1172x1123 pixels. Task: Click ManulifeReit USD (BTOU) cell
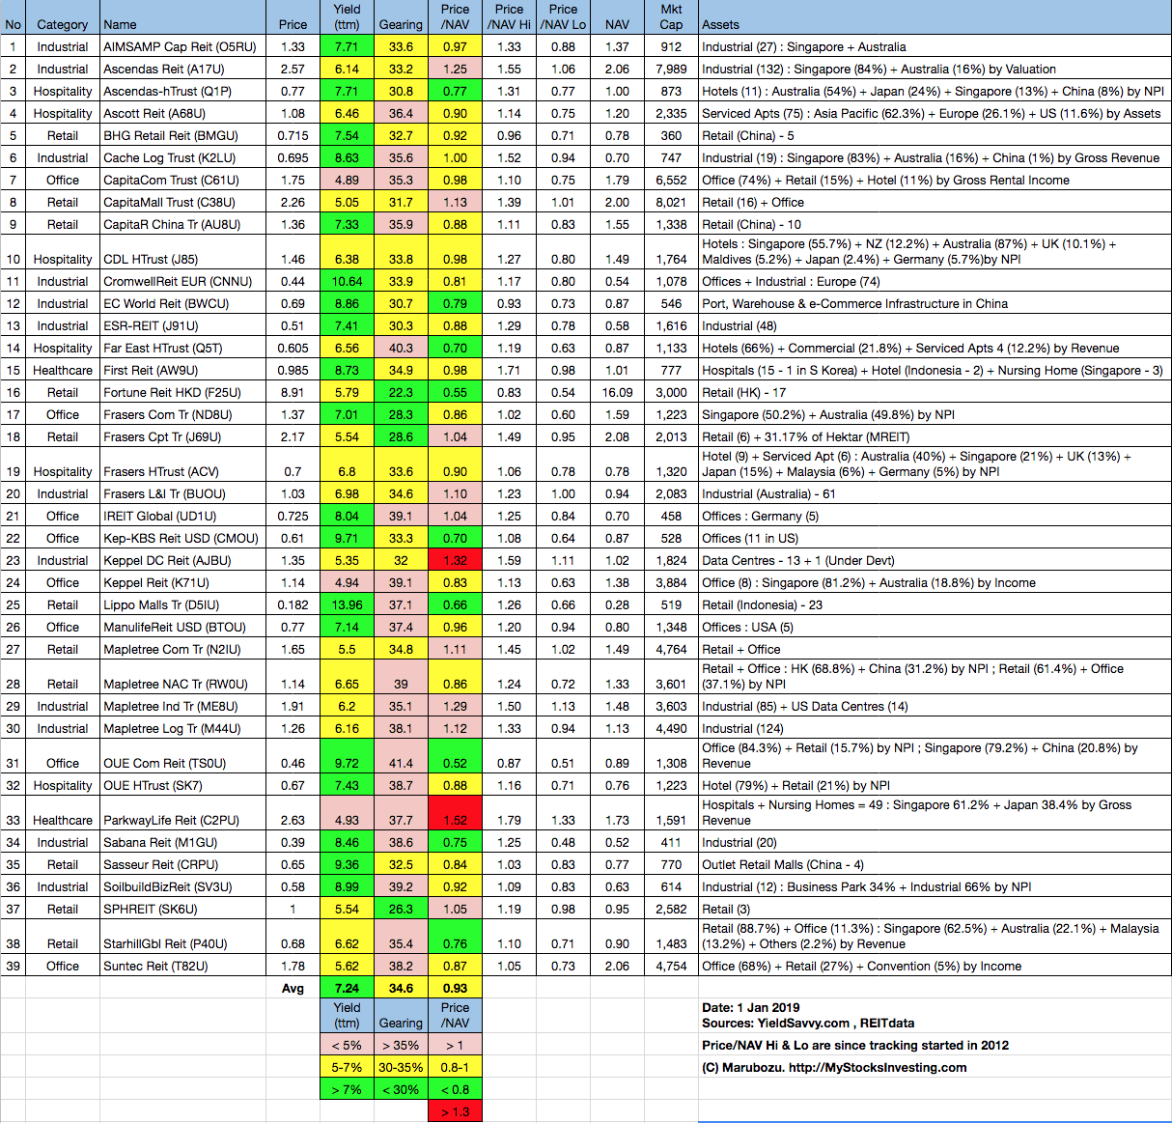point(182,627)
